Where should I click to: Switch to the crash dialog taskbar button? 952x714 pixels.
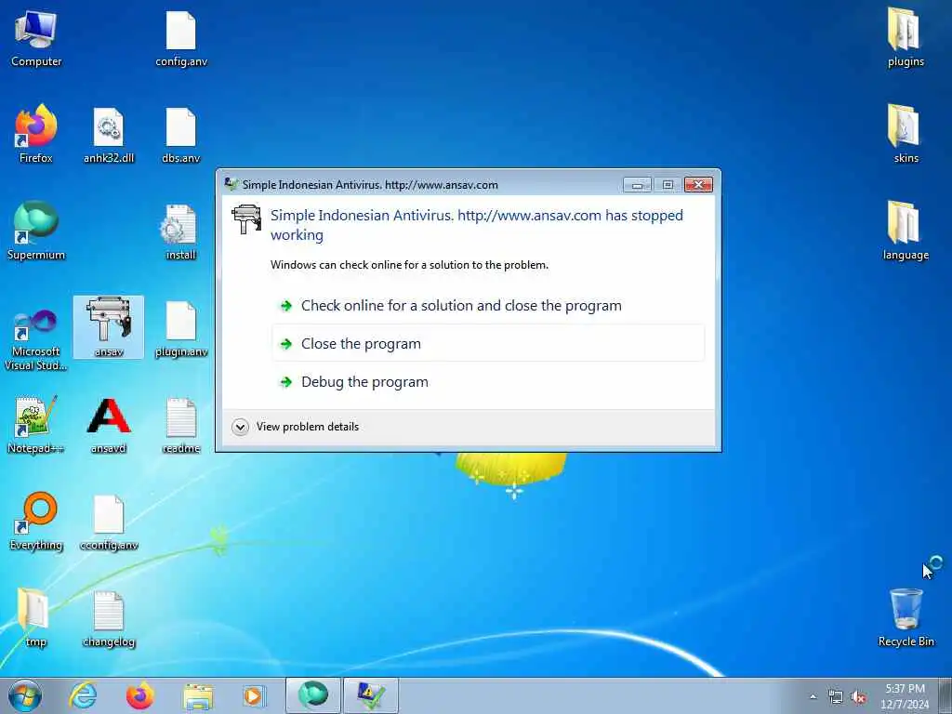(x=370, y=695)
